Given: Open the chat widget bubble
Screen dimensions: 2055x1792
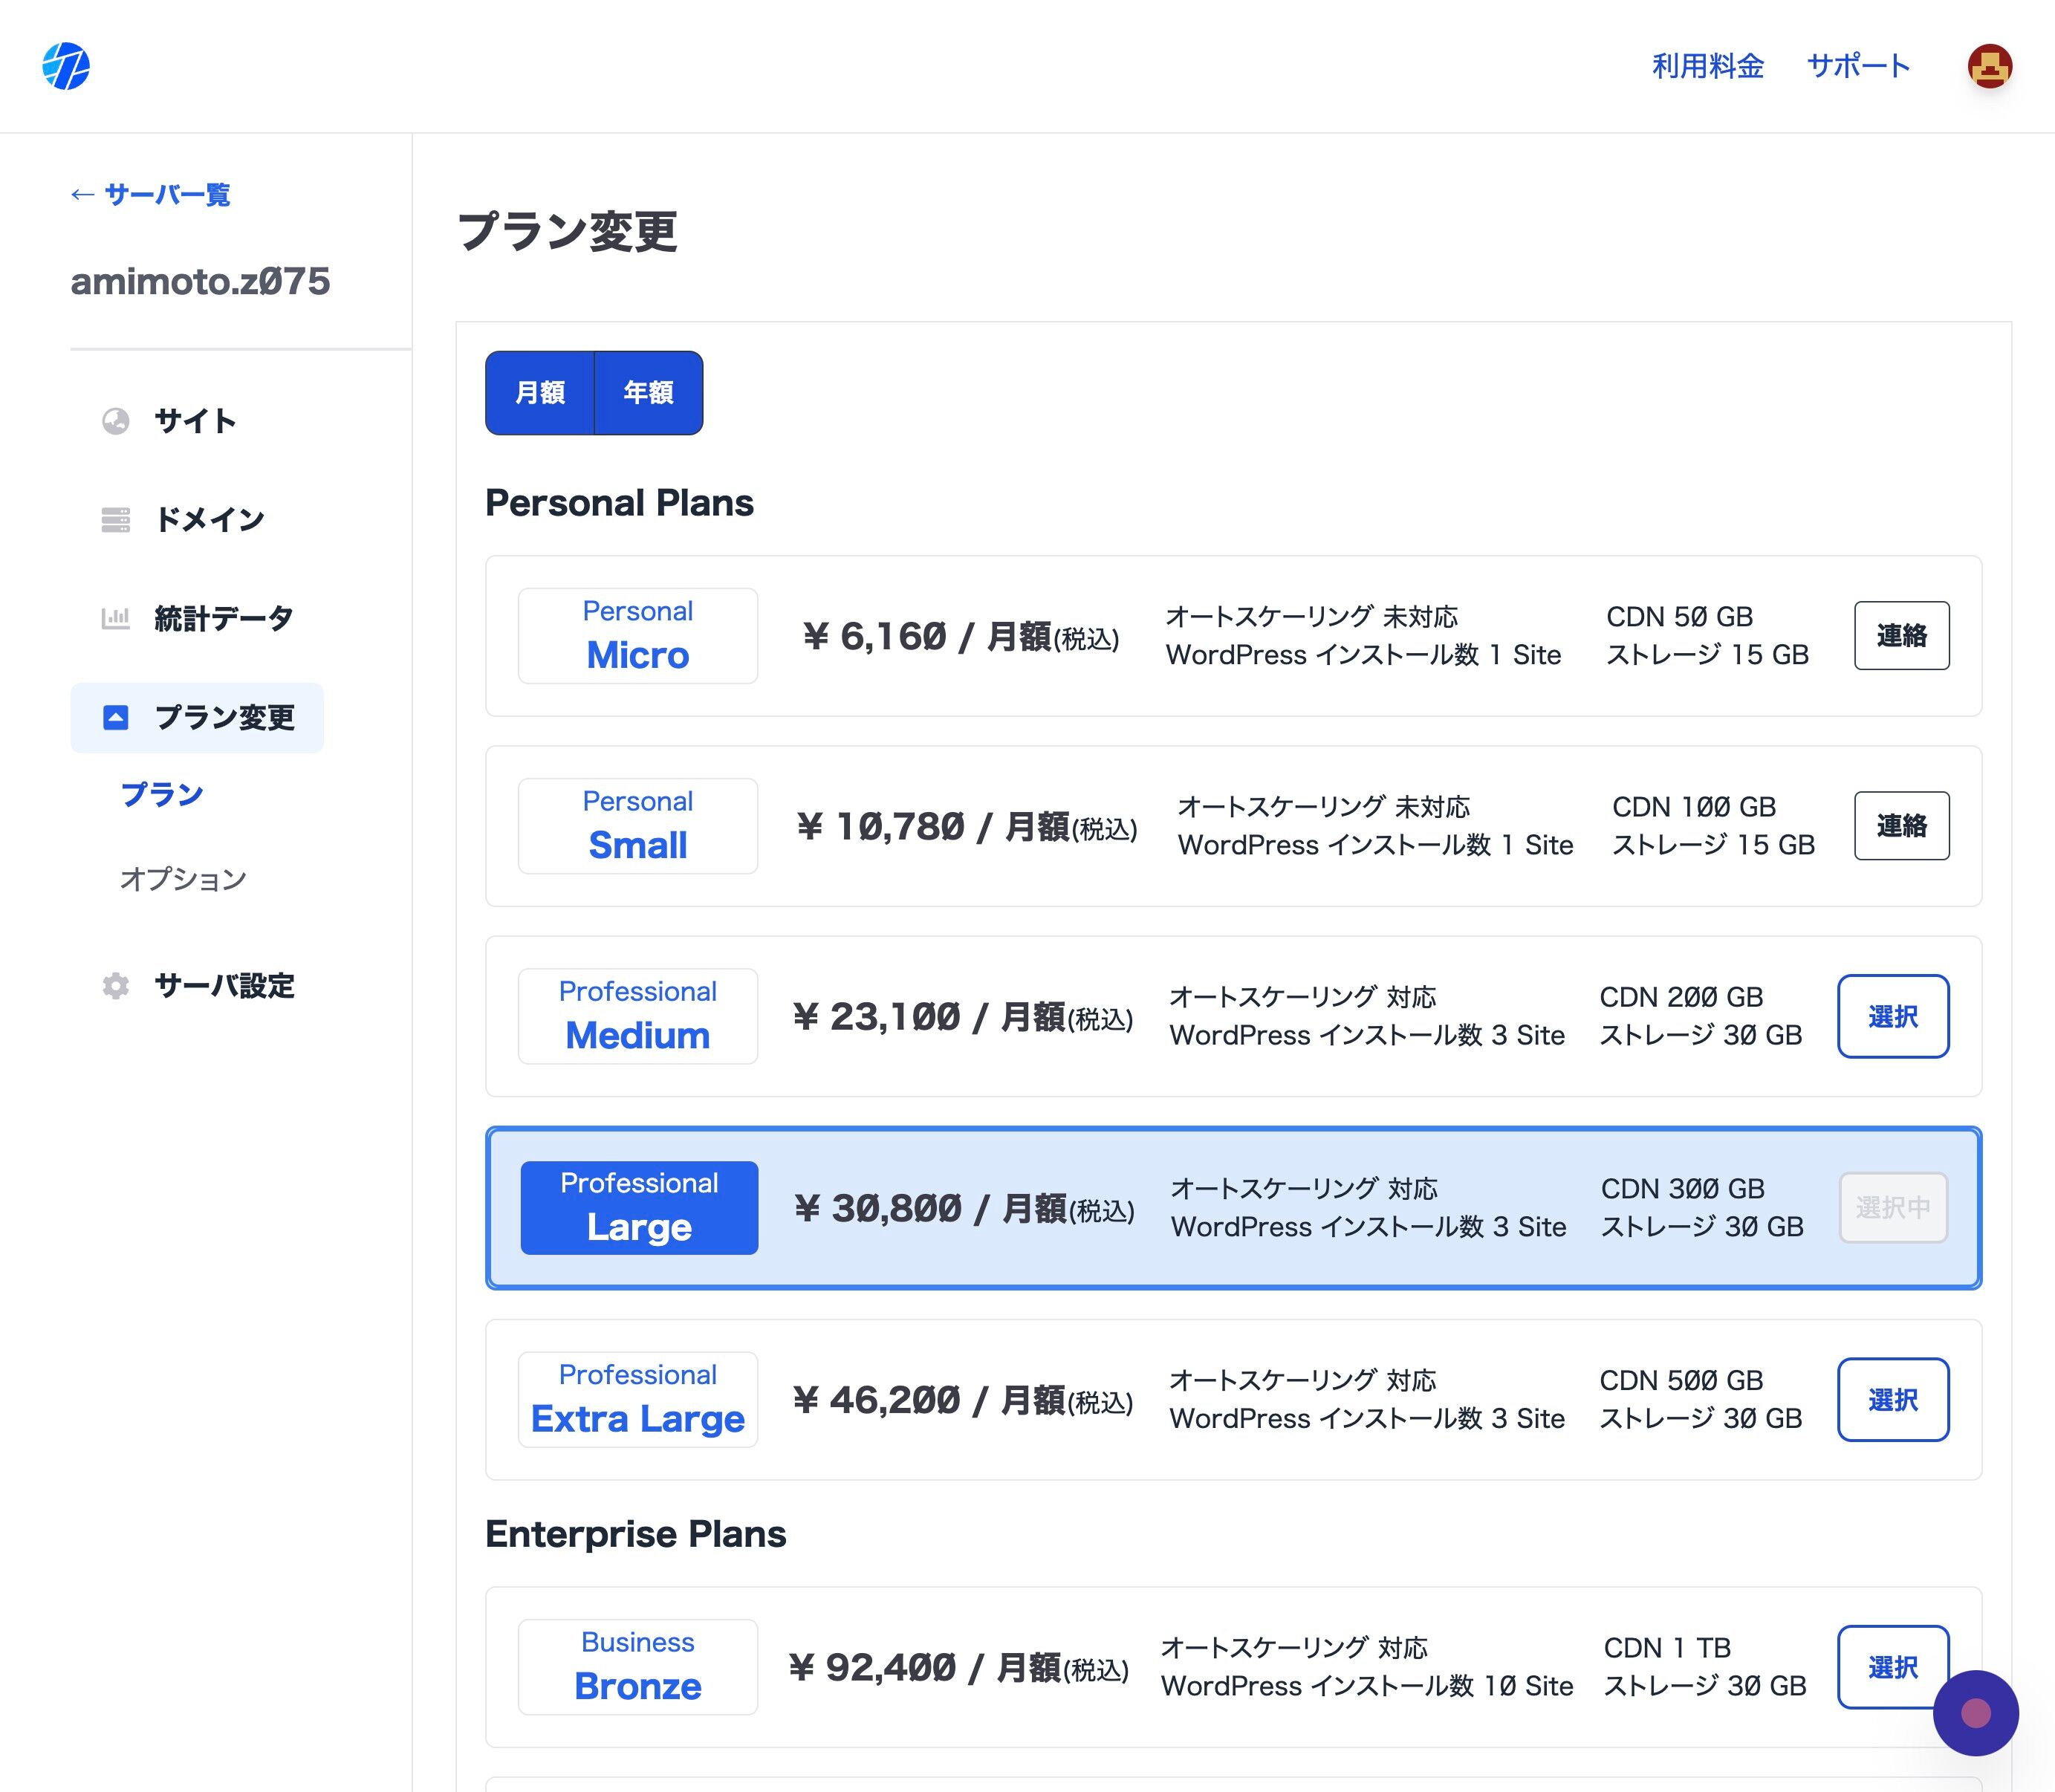Looking at the screenshot, I should pos(1975,1713).
